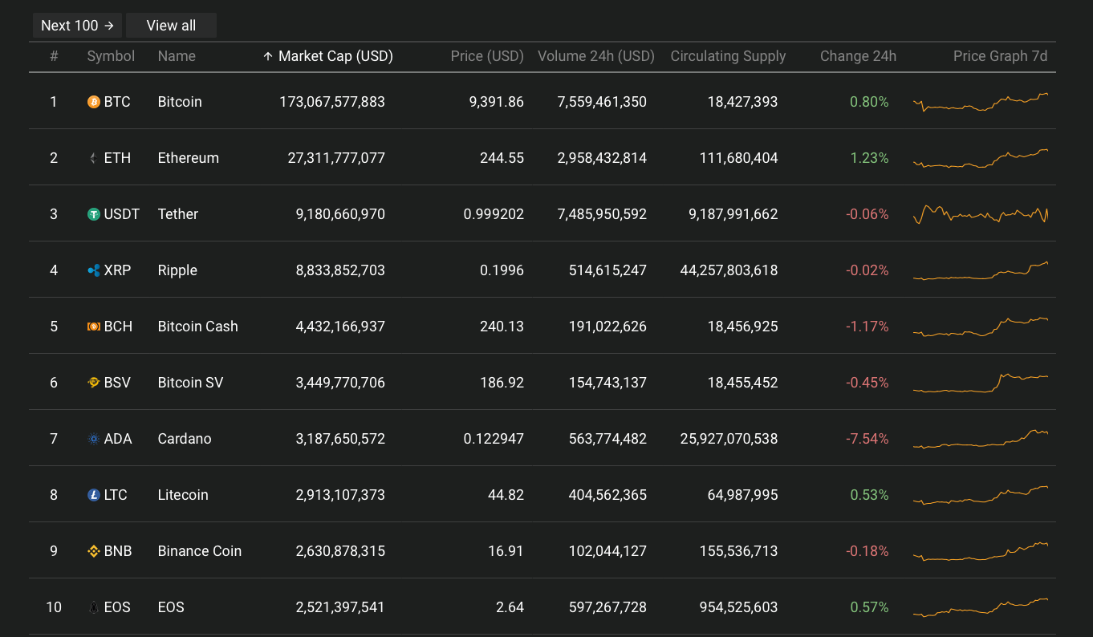Select the USDT symbol text
Image resolution: width=1093 pixels, height=637 pixels.
122,214
